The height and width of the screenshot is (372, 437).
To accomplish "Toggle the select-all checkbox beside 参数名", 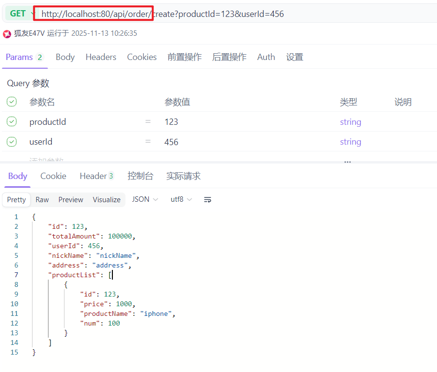I will tap(12, 102).
